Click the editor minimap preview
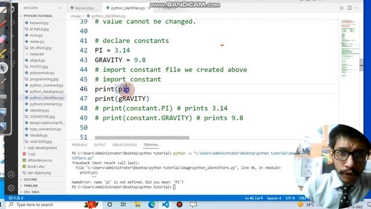 tap(350, 49)
